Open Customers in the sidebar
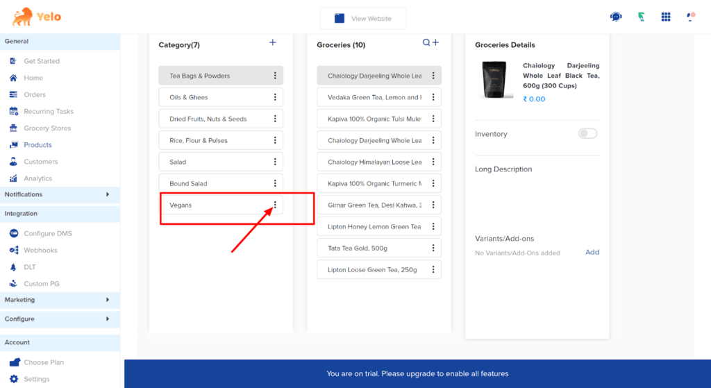 coord(40,161)
